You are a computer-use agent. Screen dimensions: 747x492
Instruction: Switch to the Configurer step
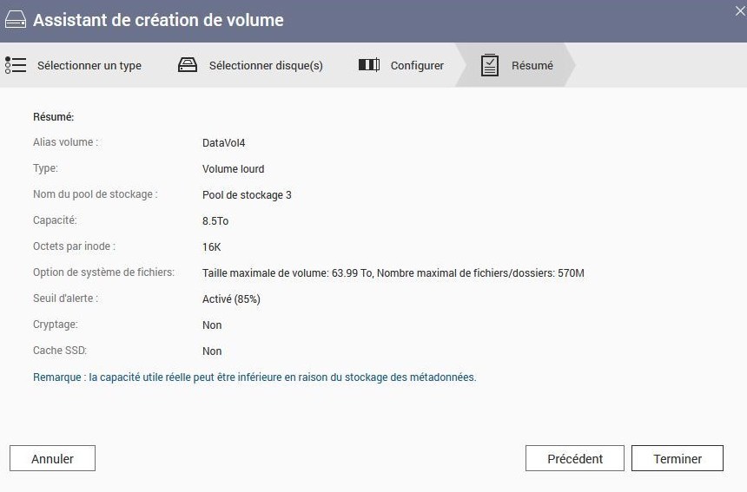(x=417, y=66)
